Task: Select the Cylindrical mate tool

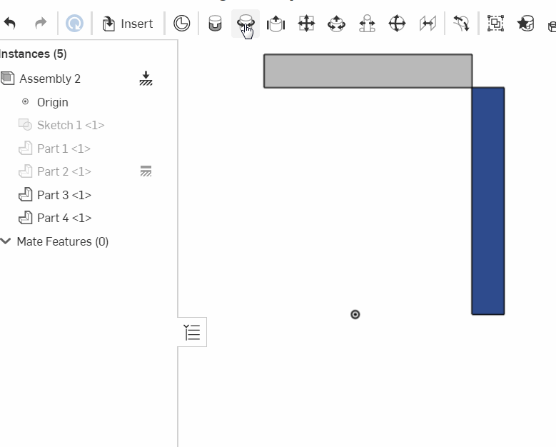Action: tap(336, 24)
